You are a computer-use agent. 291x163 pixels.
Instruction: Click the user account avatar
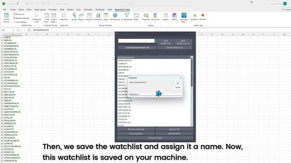pyautogui.click(x=285, y=4)
